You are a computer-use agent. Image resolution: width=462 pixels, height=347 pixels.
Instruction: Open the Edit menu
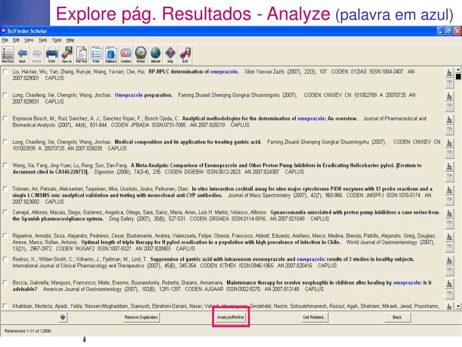pyautogui.click(x=16, y=40)
